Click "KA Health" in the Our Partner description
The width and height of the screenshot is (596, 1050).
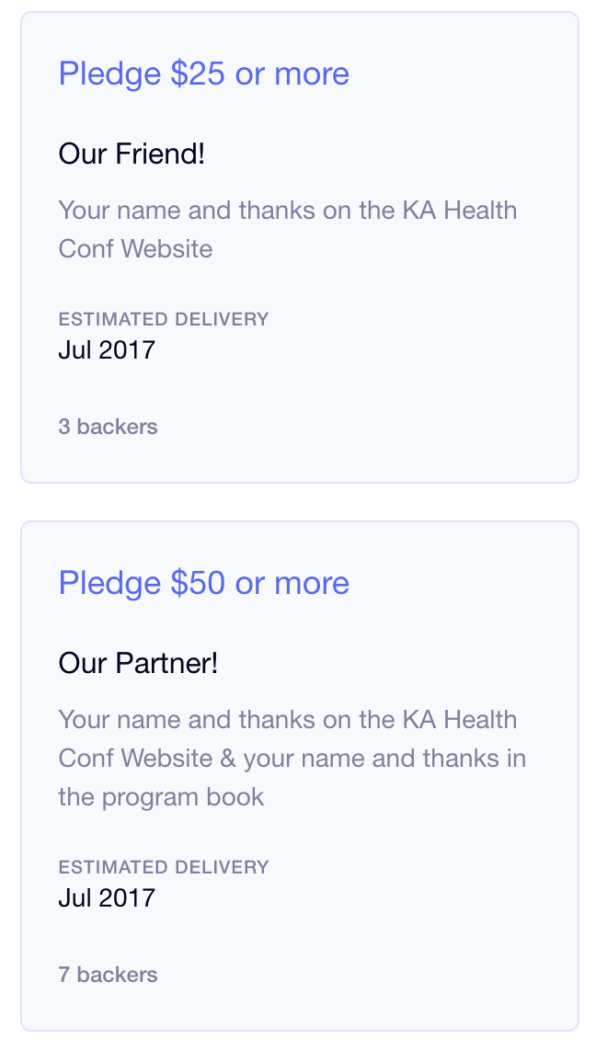point(460,720)
